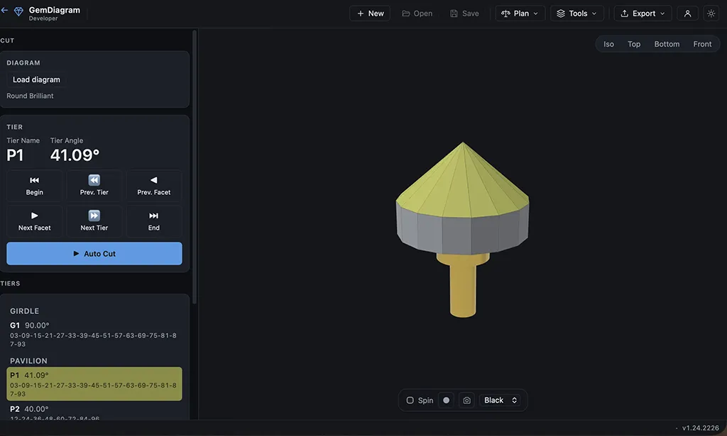Select the highlighted P1 41.09° tier

coord(94,384)
